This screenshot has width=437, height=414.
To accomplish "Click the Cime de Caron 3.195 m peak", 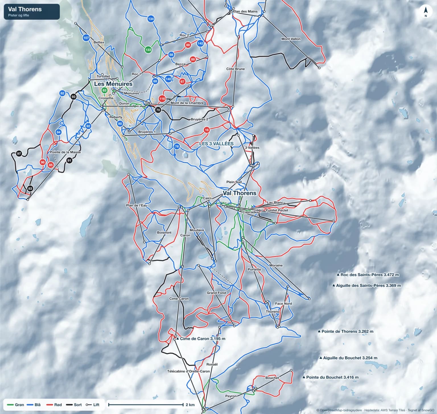I will click(201, 339).
